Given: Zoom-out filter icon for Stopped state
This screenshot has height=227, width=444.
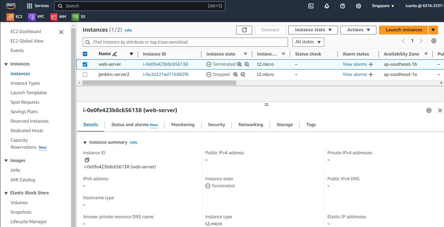Looking at the screenshot, I should [x=242, y=74].
